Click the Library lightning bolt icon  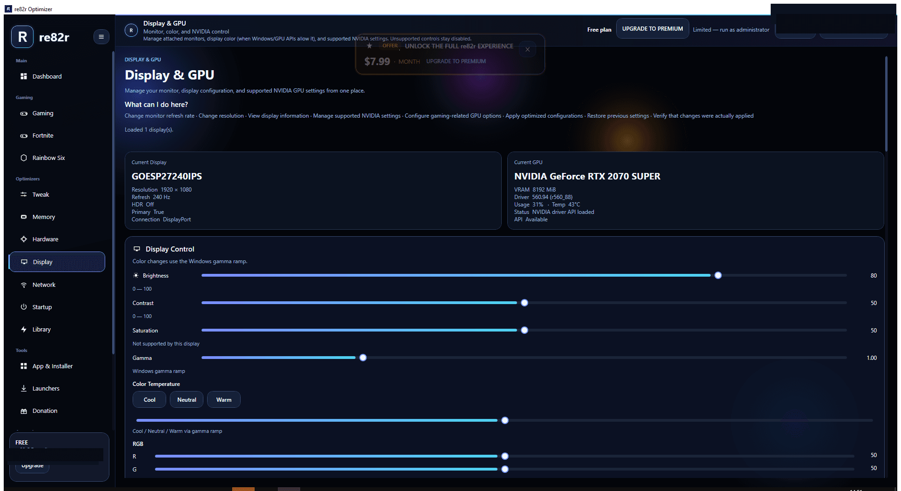pos(24,329)
